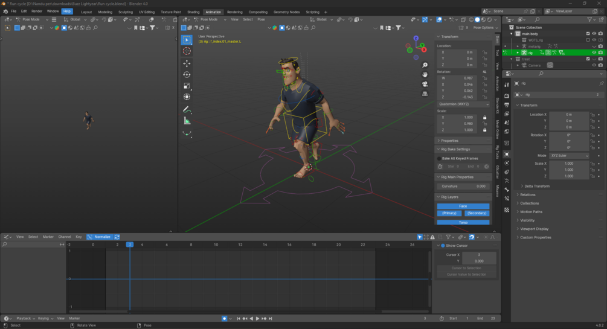Switch to the Modeling workspace tab

point(105,12)
